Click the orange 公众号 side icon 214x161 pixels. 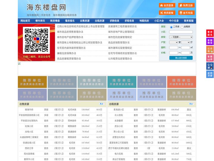[210, 50]
